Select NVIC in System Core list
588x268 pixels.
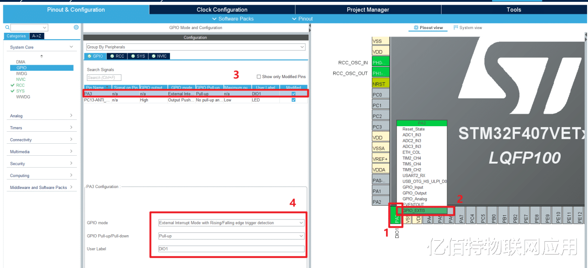coord(21,79)
